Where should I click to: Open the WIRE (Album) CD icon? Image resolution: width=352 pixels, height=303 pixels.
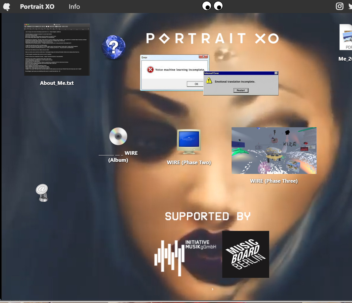tap(118, 136)
